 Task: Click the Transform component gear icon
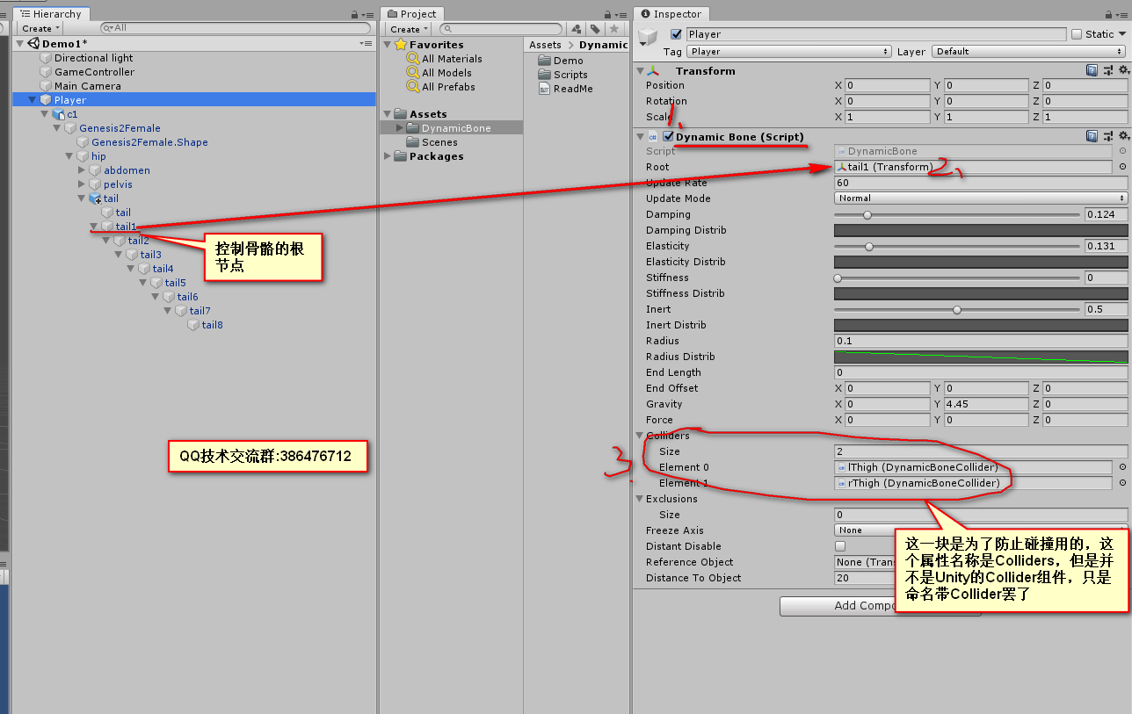1122,70
